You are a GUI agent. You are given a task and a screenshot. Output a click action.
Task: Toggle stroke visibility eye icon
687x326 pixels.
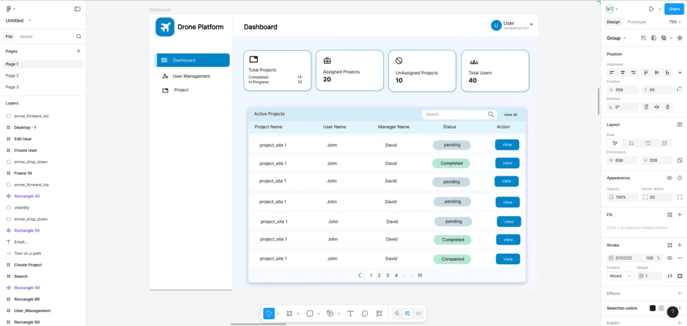click(x=670, y=258)
